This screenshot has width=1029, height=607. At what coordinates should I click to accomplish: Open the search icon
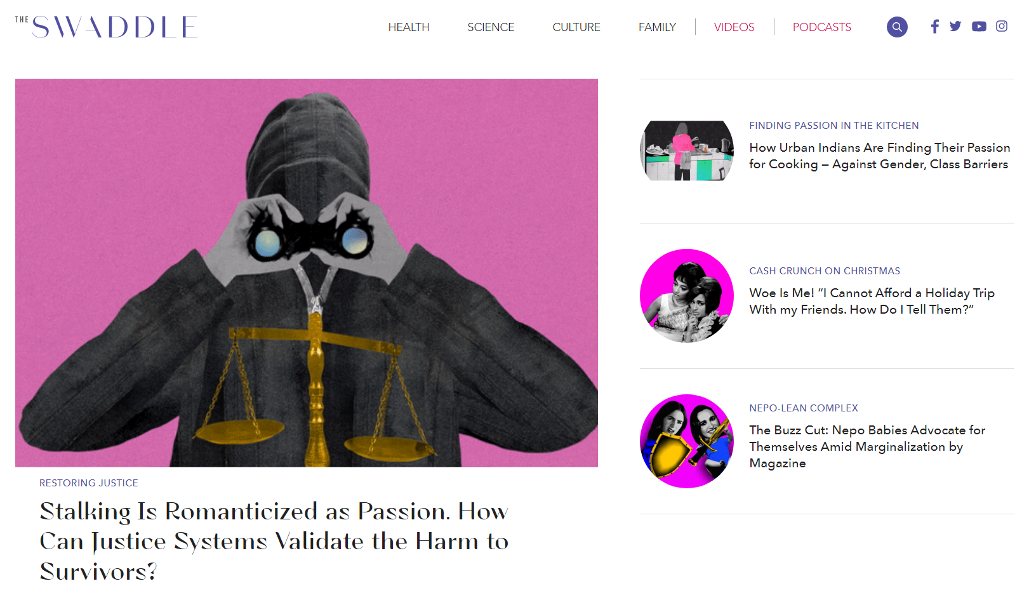897,27
